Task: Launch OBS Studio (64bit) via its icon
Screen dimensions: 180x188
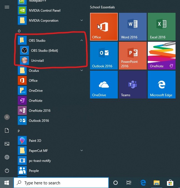Action: point(24,50)
